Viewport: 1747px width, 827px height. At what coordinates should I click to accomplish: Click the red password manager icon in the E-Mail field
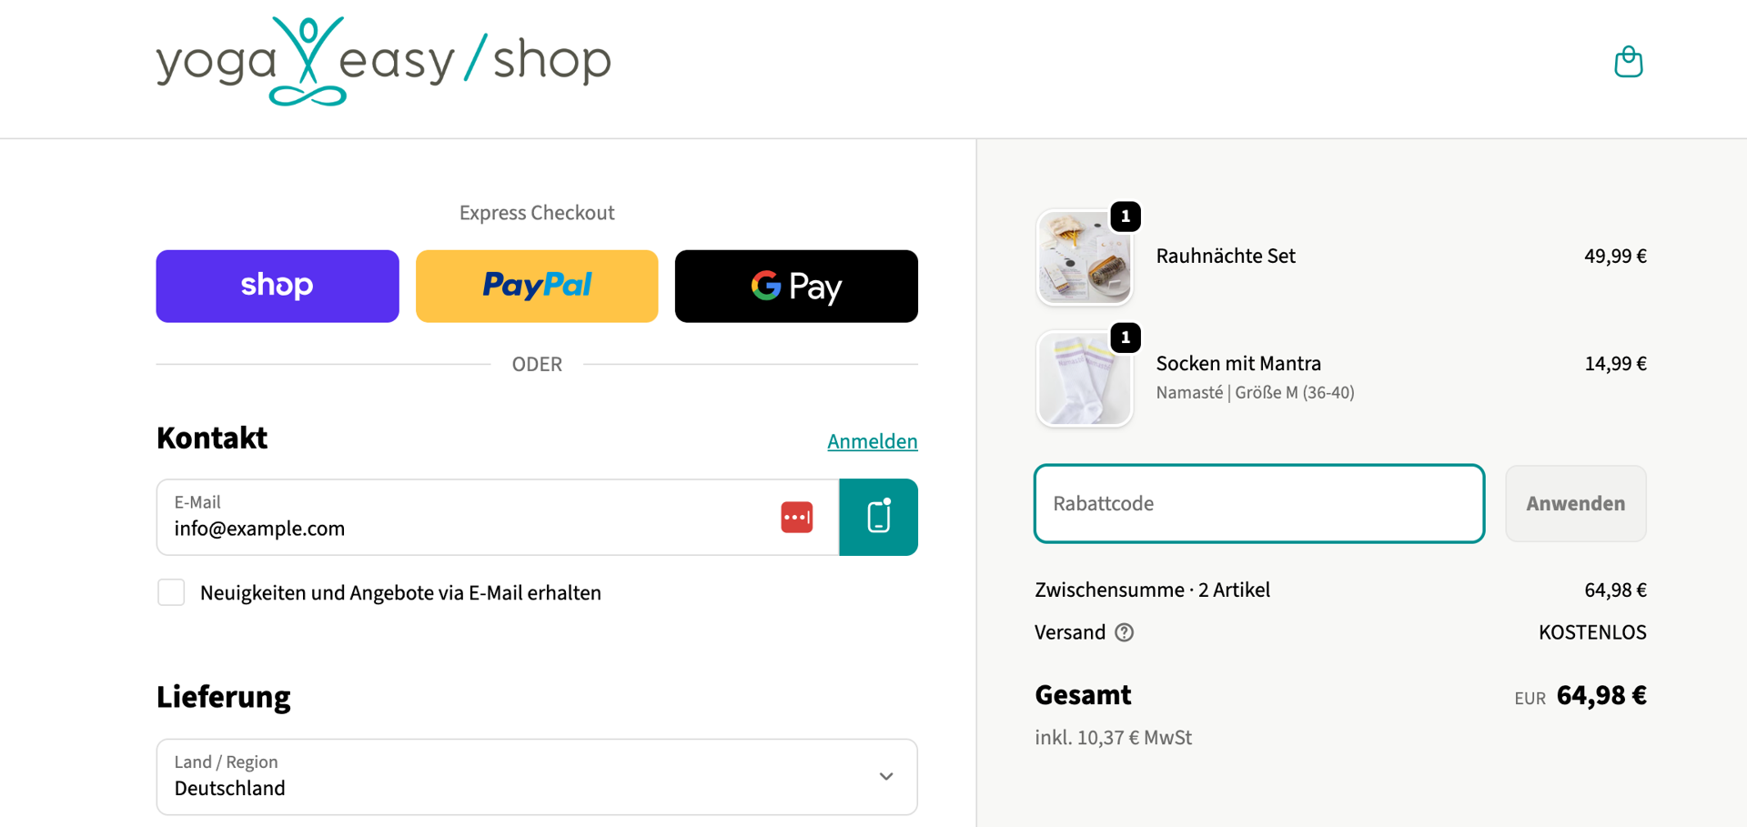pos(796,517)
